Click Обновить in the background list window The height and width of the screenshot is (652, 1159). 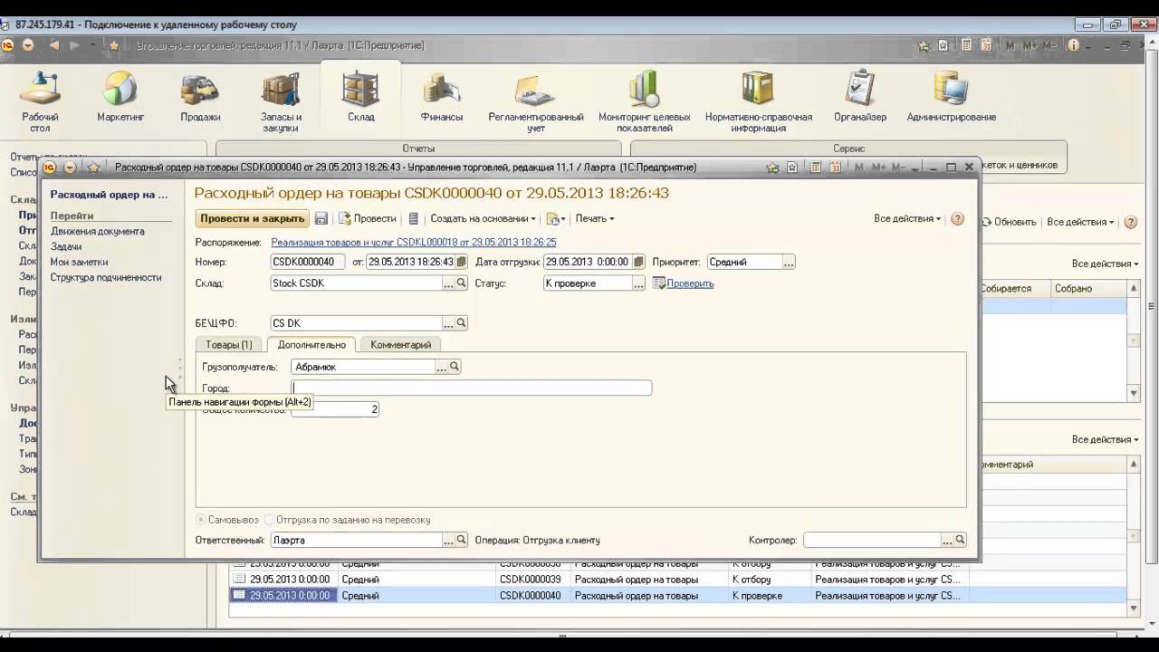click(x=1008, y=222)
